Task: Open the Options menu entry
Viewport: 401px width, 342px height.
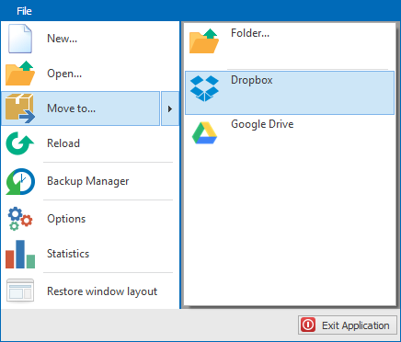Action: click(90, 219)
